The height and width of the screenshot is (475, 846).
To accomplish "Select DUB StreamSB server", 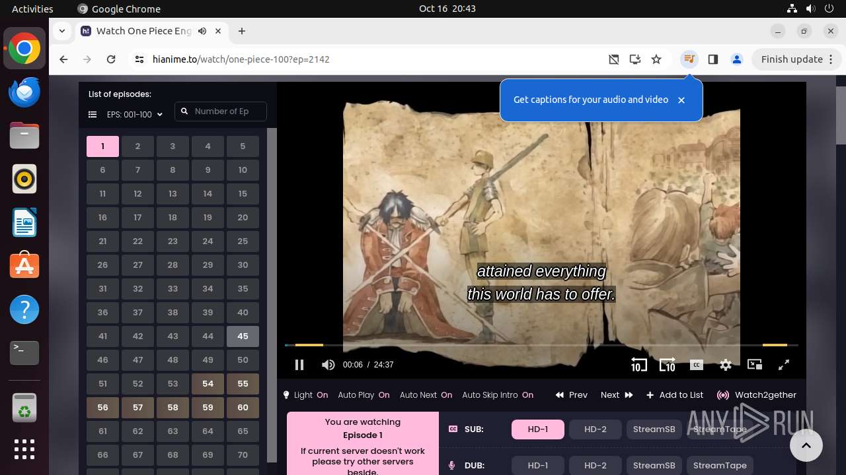I will [654, 466].
